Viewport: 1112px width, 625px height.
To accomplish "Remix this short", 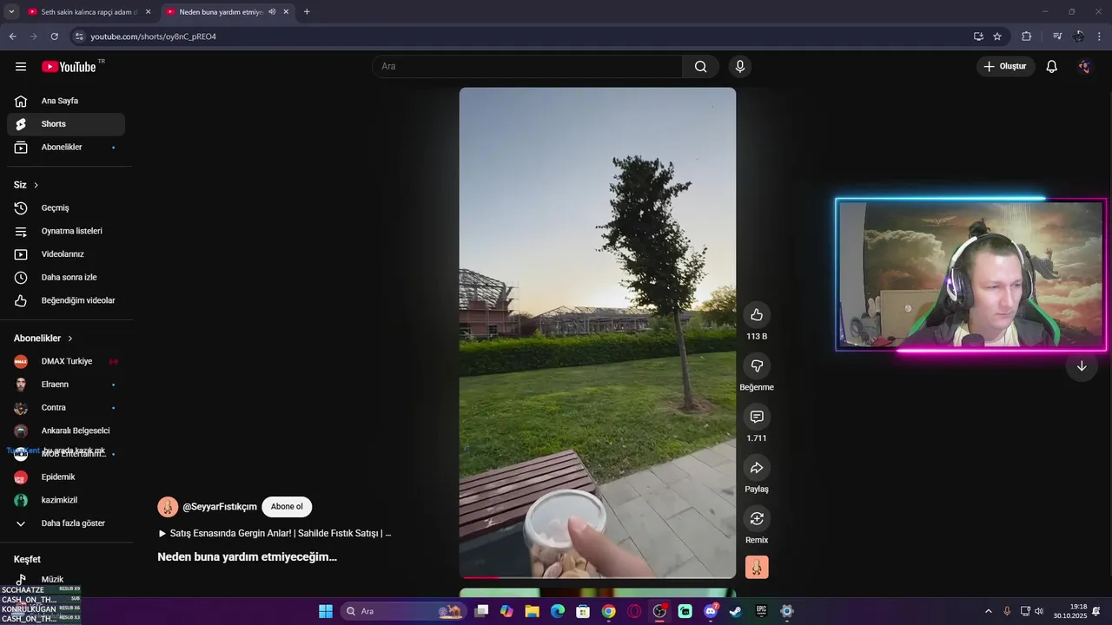I will point(757,519).
